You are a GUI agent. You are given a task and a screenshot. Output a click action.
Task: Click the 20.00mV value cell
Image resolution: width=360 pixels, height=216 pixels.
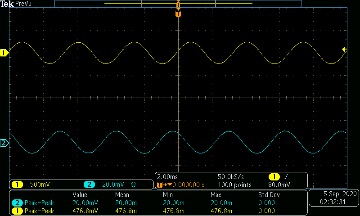pos(85,203)
